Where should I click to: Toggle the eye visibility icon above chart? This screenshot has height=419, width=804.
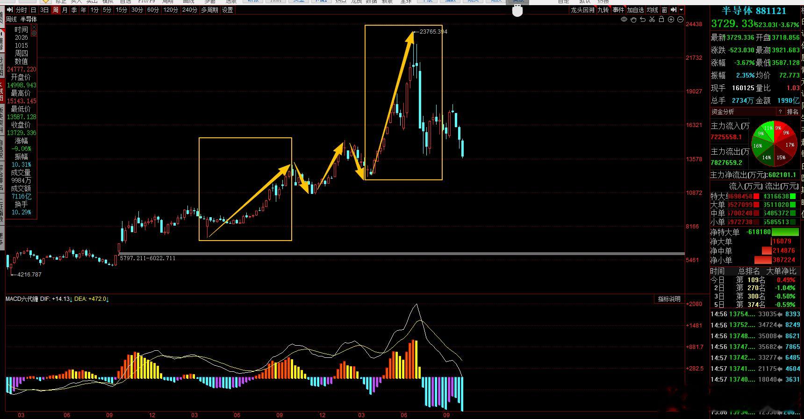click(x=624, y=19)
